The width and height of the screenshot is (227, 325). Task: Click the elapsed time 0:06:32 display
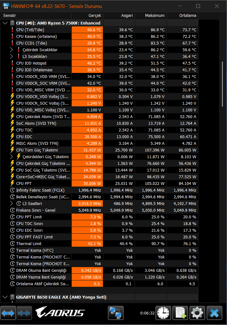[x=147, y=313]
